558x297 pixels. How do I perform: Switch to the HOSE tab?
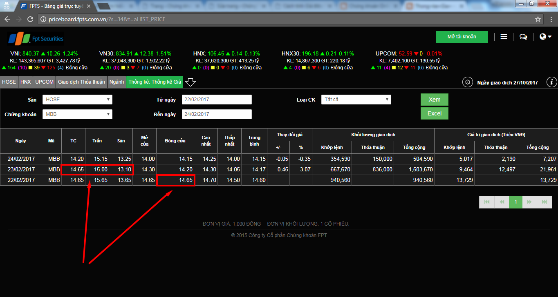(9, 82)
